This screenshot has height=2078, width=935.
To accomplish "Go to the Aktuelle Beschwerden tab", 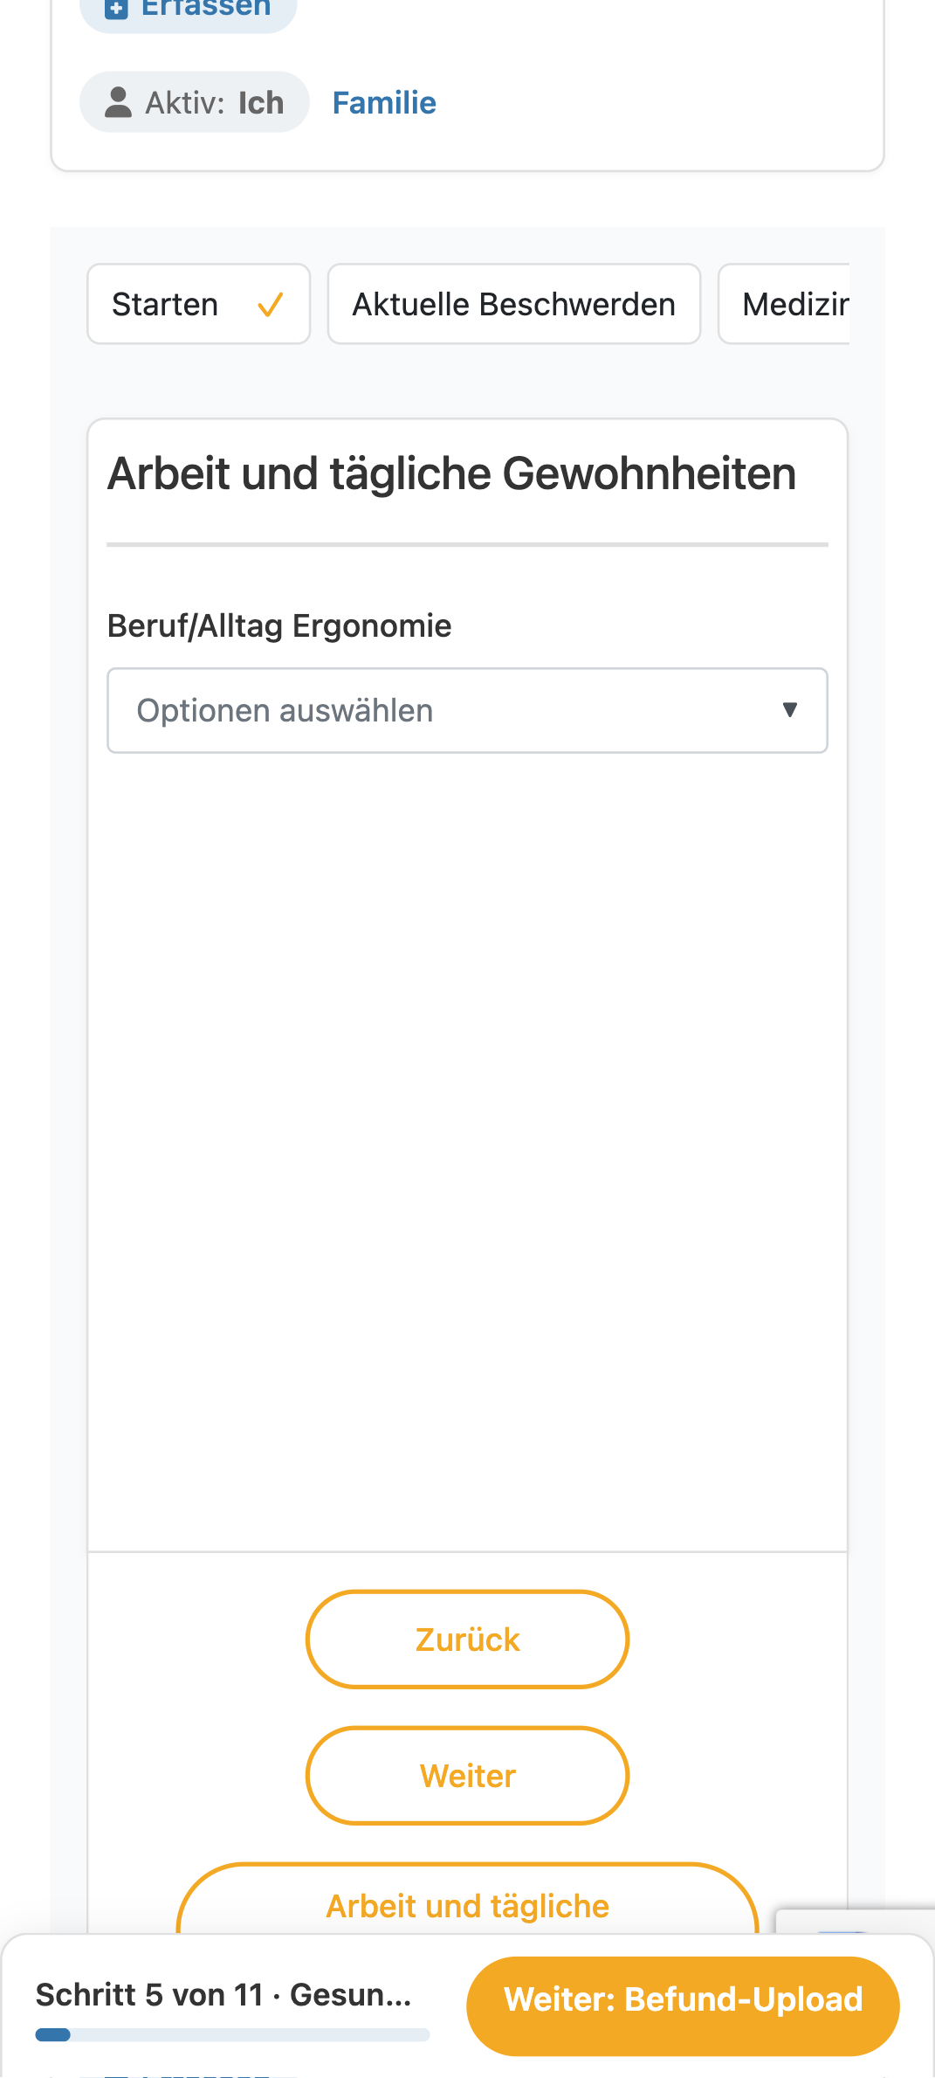I will [514, 304].
